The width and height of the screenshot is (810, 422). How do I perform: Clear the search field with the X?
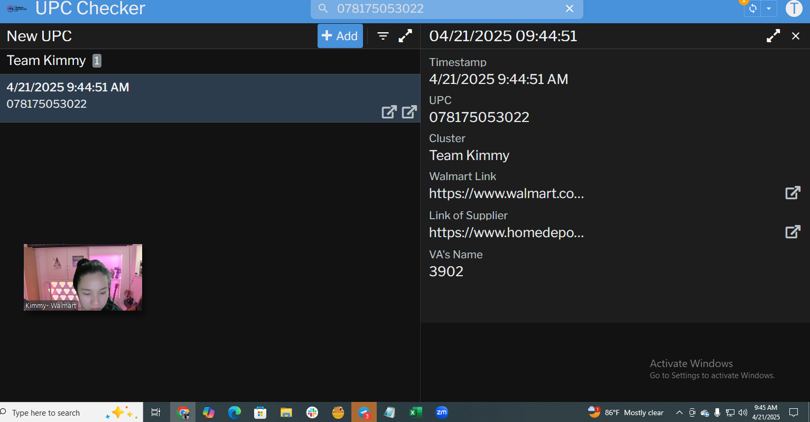pos(570,9)
